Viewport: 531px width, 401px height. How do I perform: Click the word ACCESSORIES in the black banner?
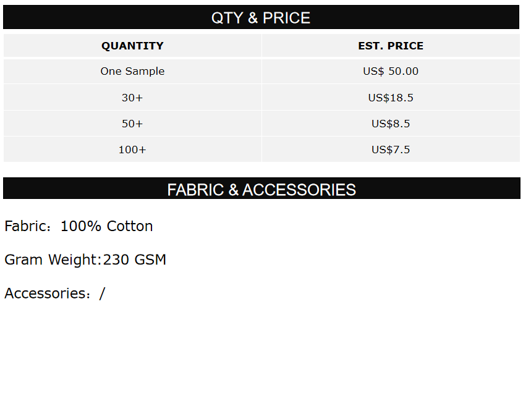pyautogui.click(x=299, y=190)
